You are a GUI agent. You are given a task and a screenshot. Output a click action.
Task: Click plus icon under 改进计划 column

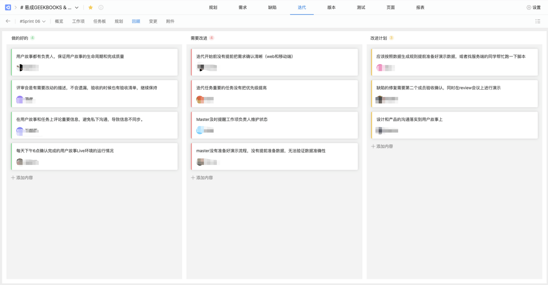(373, 146)
